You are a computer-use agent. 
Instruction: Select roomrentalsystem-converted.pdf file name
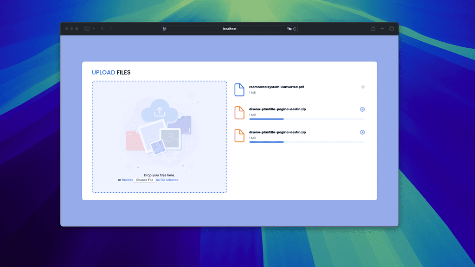[x=276, y=87]
